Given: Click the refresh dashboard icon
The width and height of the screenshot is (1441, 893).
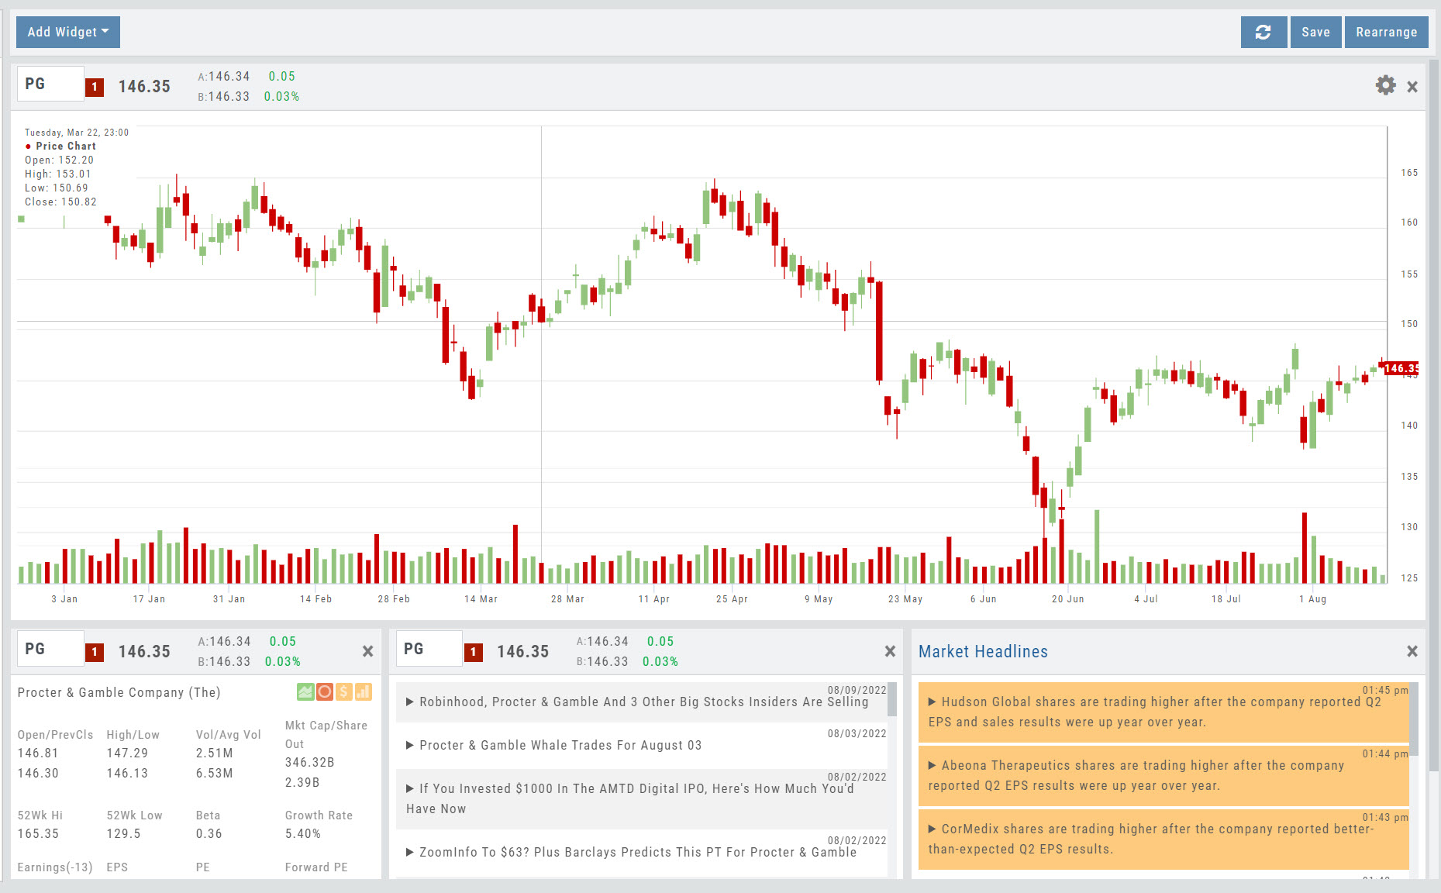Looking at the screenshot, I should coord(1263,32).
